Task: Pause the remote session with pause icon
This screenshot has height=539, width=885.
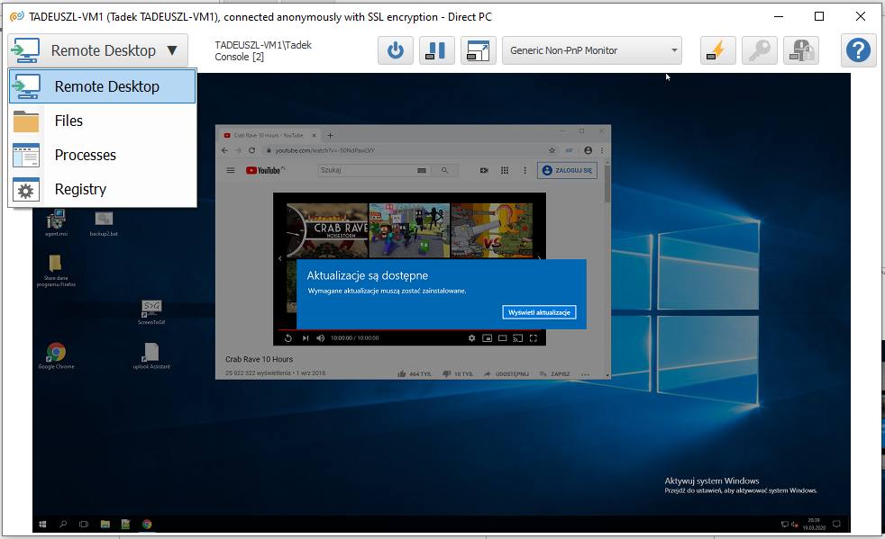Action: pos(436,50)
